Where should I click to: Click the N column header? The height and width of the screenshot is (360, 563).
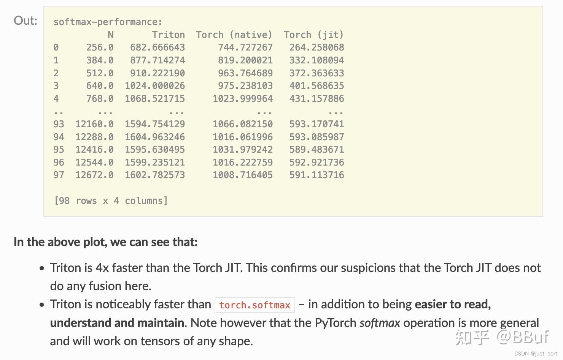pyautogui.click(x=110, y=35)
